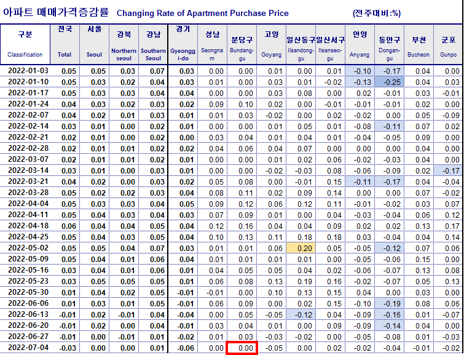Click the Korean title 아파트 매매가격증감률
The height and width of the screenshot is (355, 464).
pos(56,12)
